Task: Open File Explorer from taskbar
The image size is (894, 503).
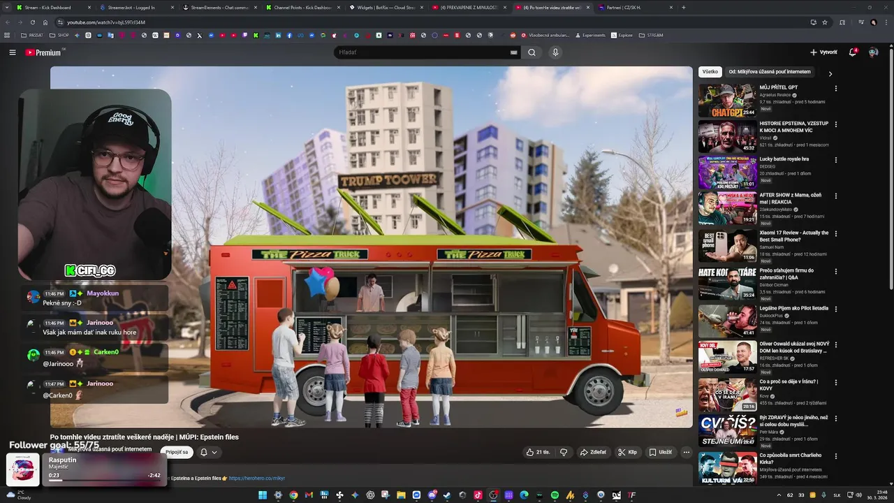Action: (x=401, y=495)
